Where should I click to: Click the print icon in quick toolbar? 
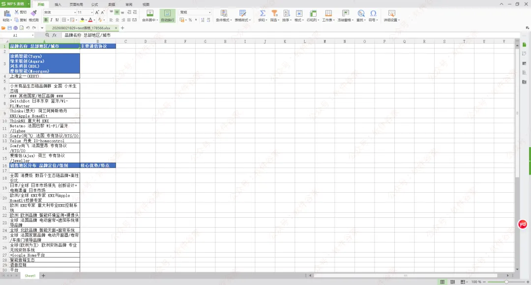click(16, 28)
